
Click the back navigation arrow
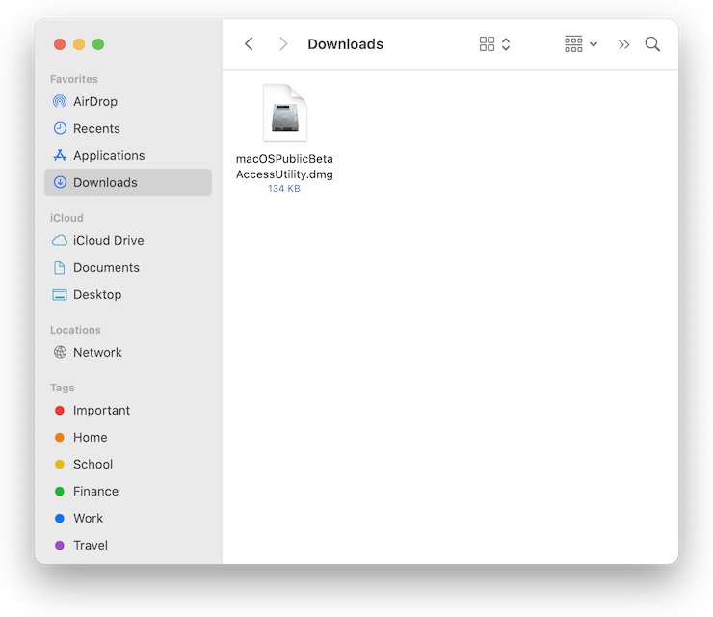249,44
